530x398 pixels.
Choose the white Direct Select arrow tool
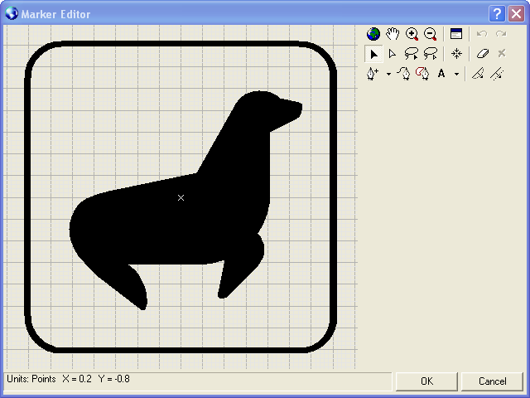[392, 54]
